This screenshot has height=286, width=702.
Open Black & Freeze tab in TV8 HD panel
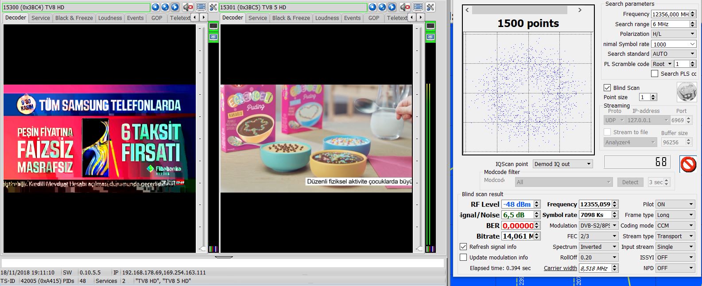coord(74,18)
